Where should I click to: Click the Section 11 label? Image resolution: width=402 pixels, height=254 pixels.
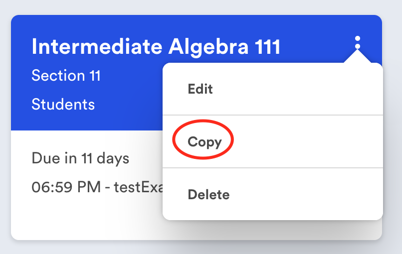click(x=66, y=76)
